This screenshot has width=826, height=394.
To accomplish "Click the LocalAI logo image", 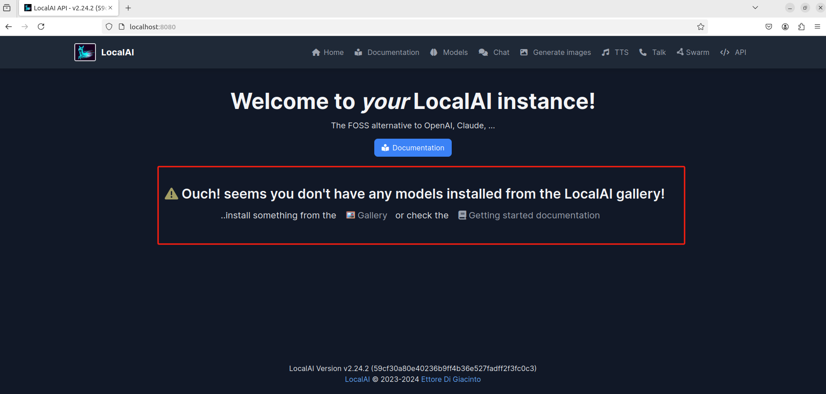I will pyautogui.click(x=85, y=52).
